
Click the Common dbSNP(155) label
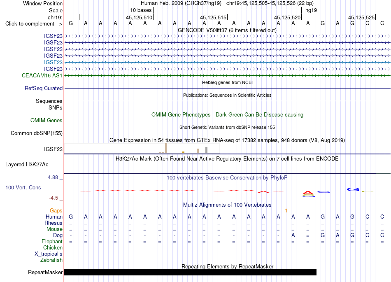pos(36,133)
